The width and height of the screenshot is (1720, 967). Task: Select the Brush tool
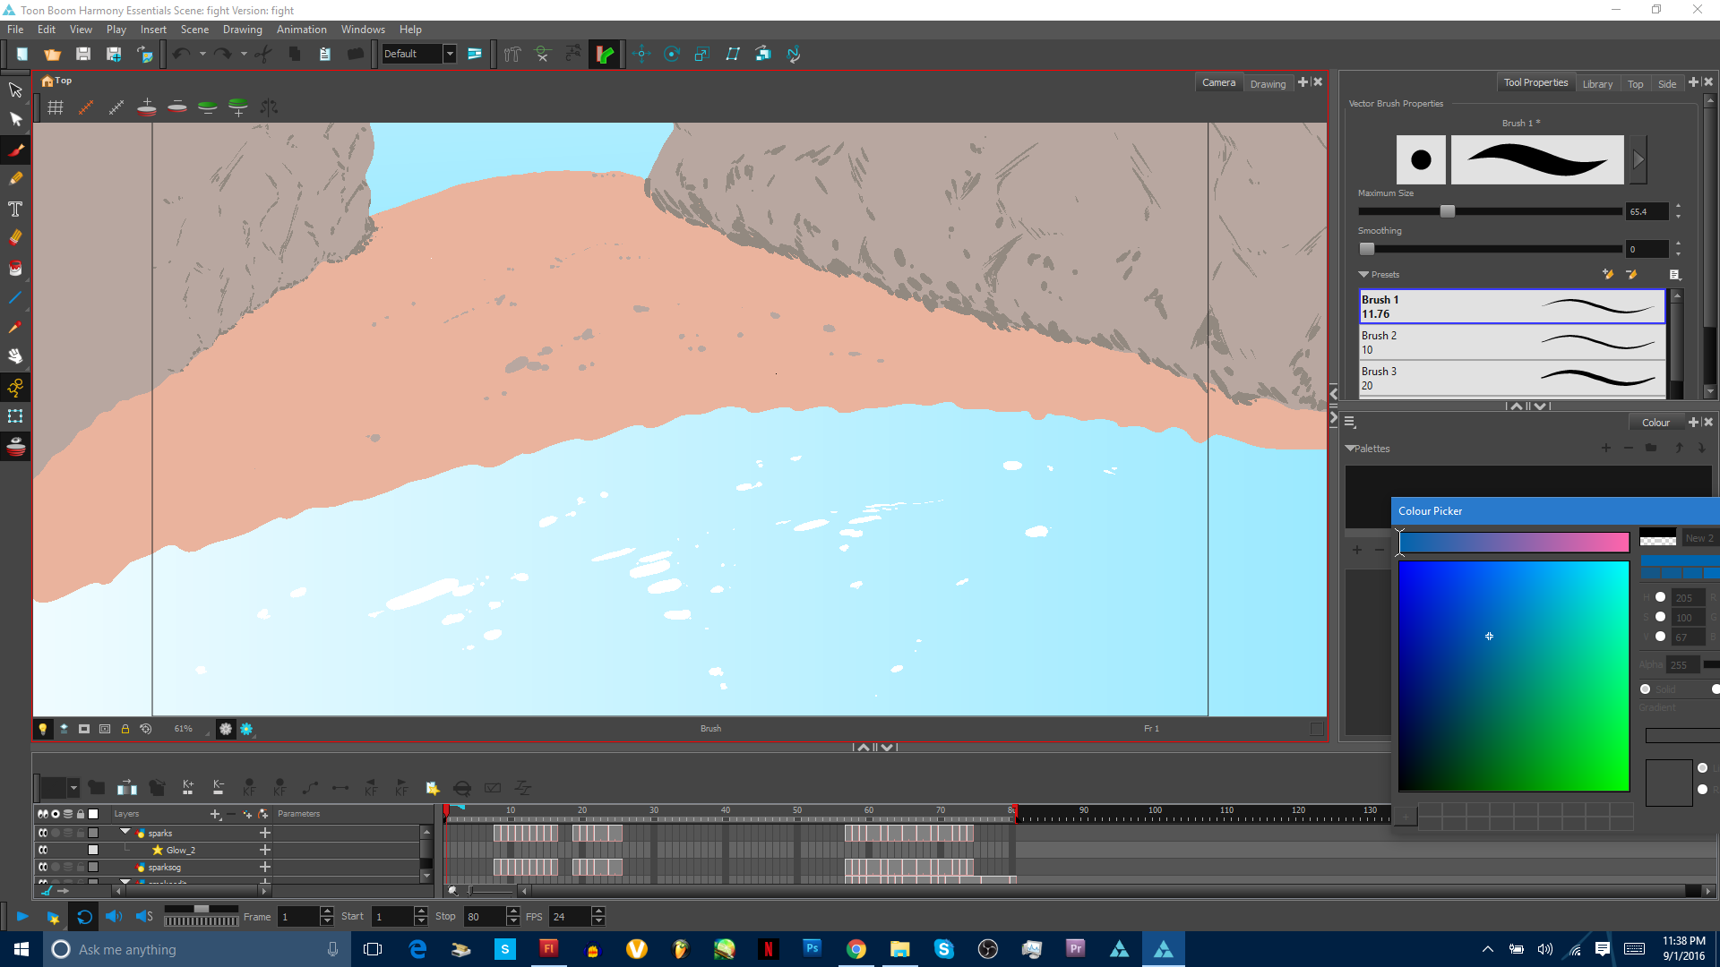coord(15,150)
